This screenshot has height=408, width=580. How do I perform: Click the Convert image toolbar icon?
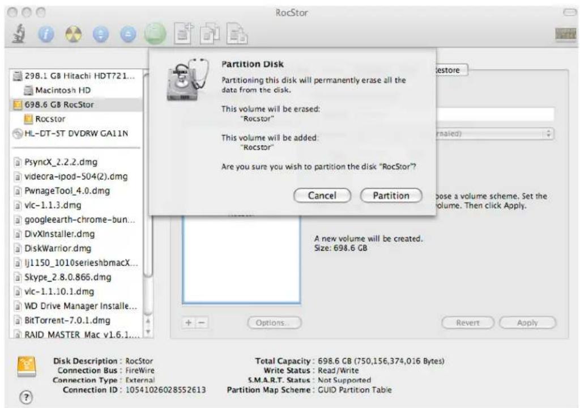pos(210,35)
